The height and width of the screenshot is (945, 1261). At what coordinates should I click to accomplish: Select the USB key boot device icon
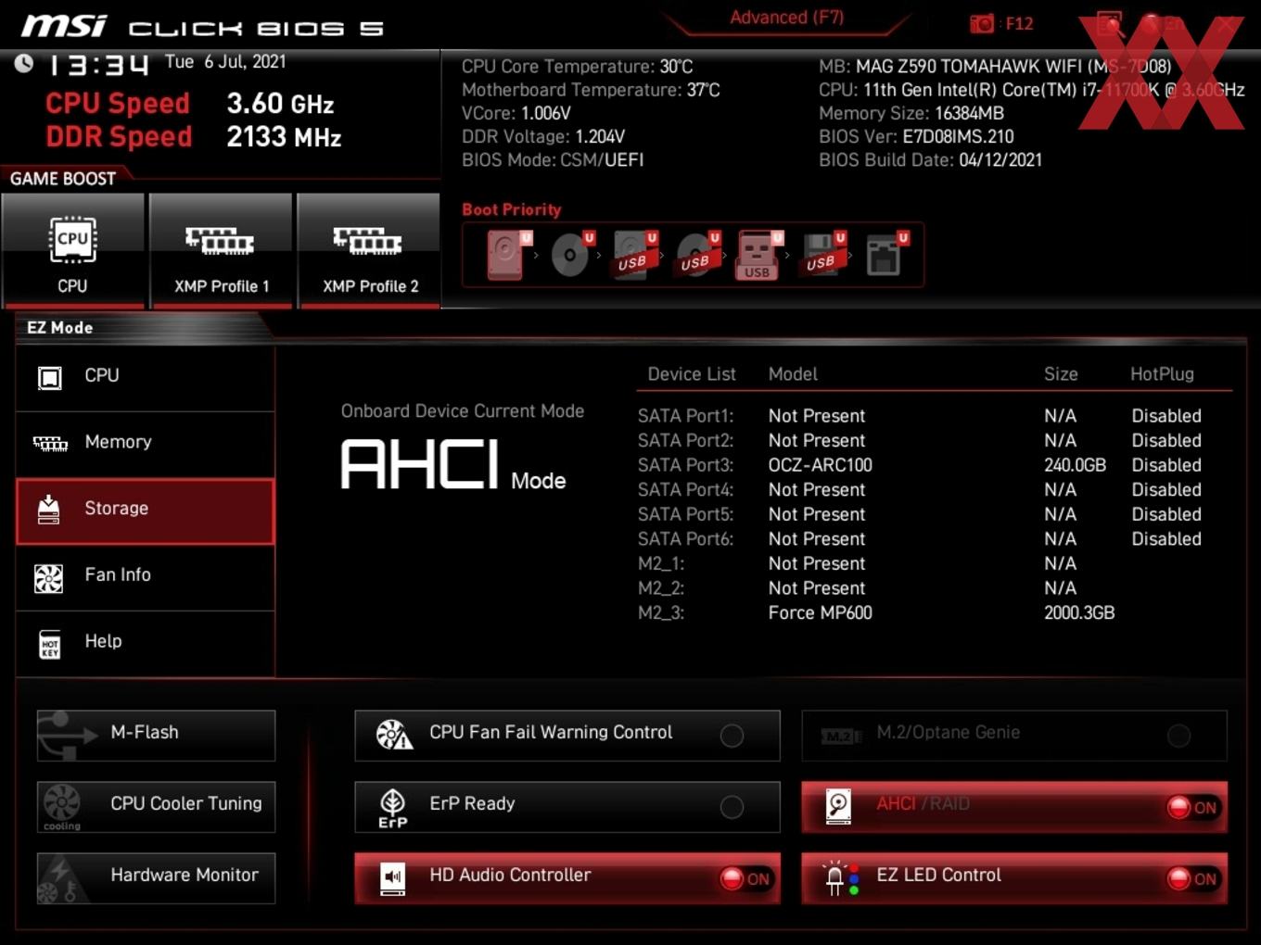coord(759,254)
